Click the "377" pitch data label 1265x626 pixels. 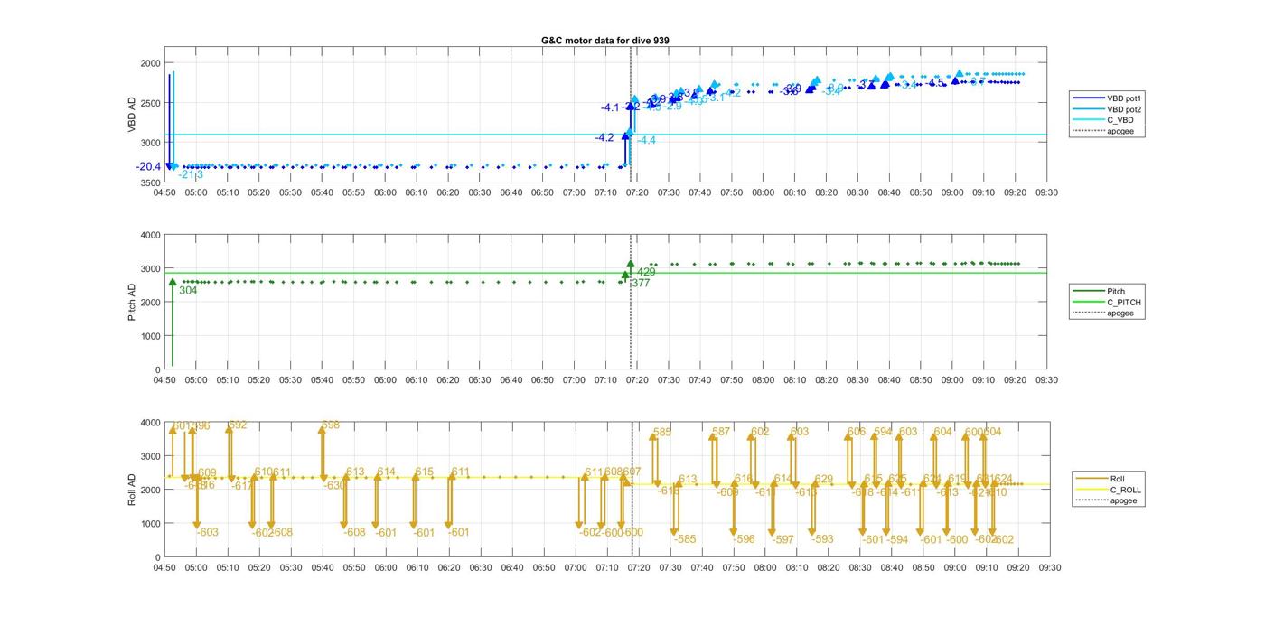641,284
